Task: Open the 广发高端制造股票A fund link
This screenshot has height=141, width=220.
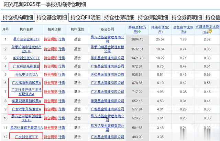Action: 26,83
